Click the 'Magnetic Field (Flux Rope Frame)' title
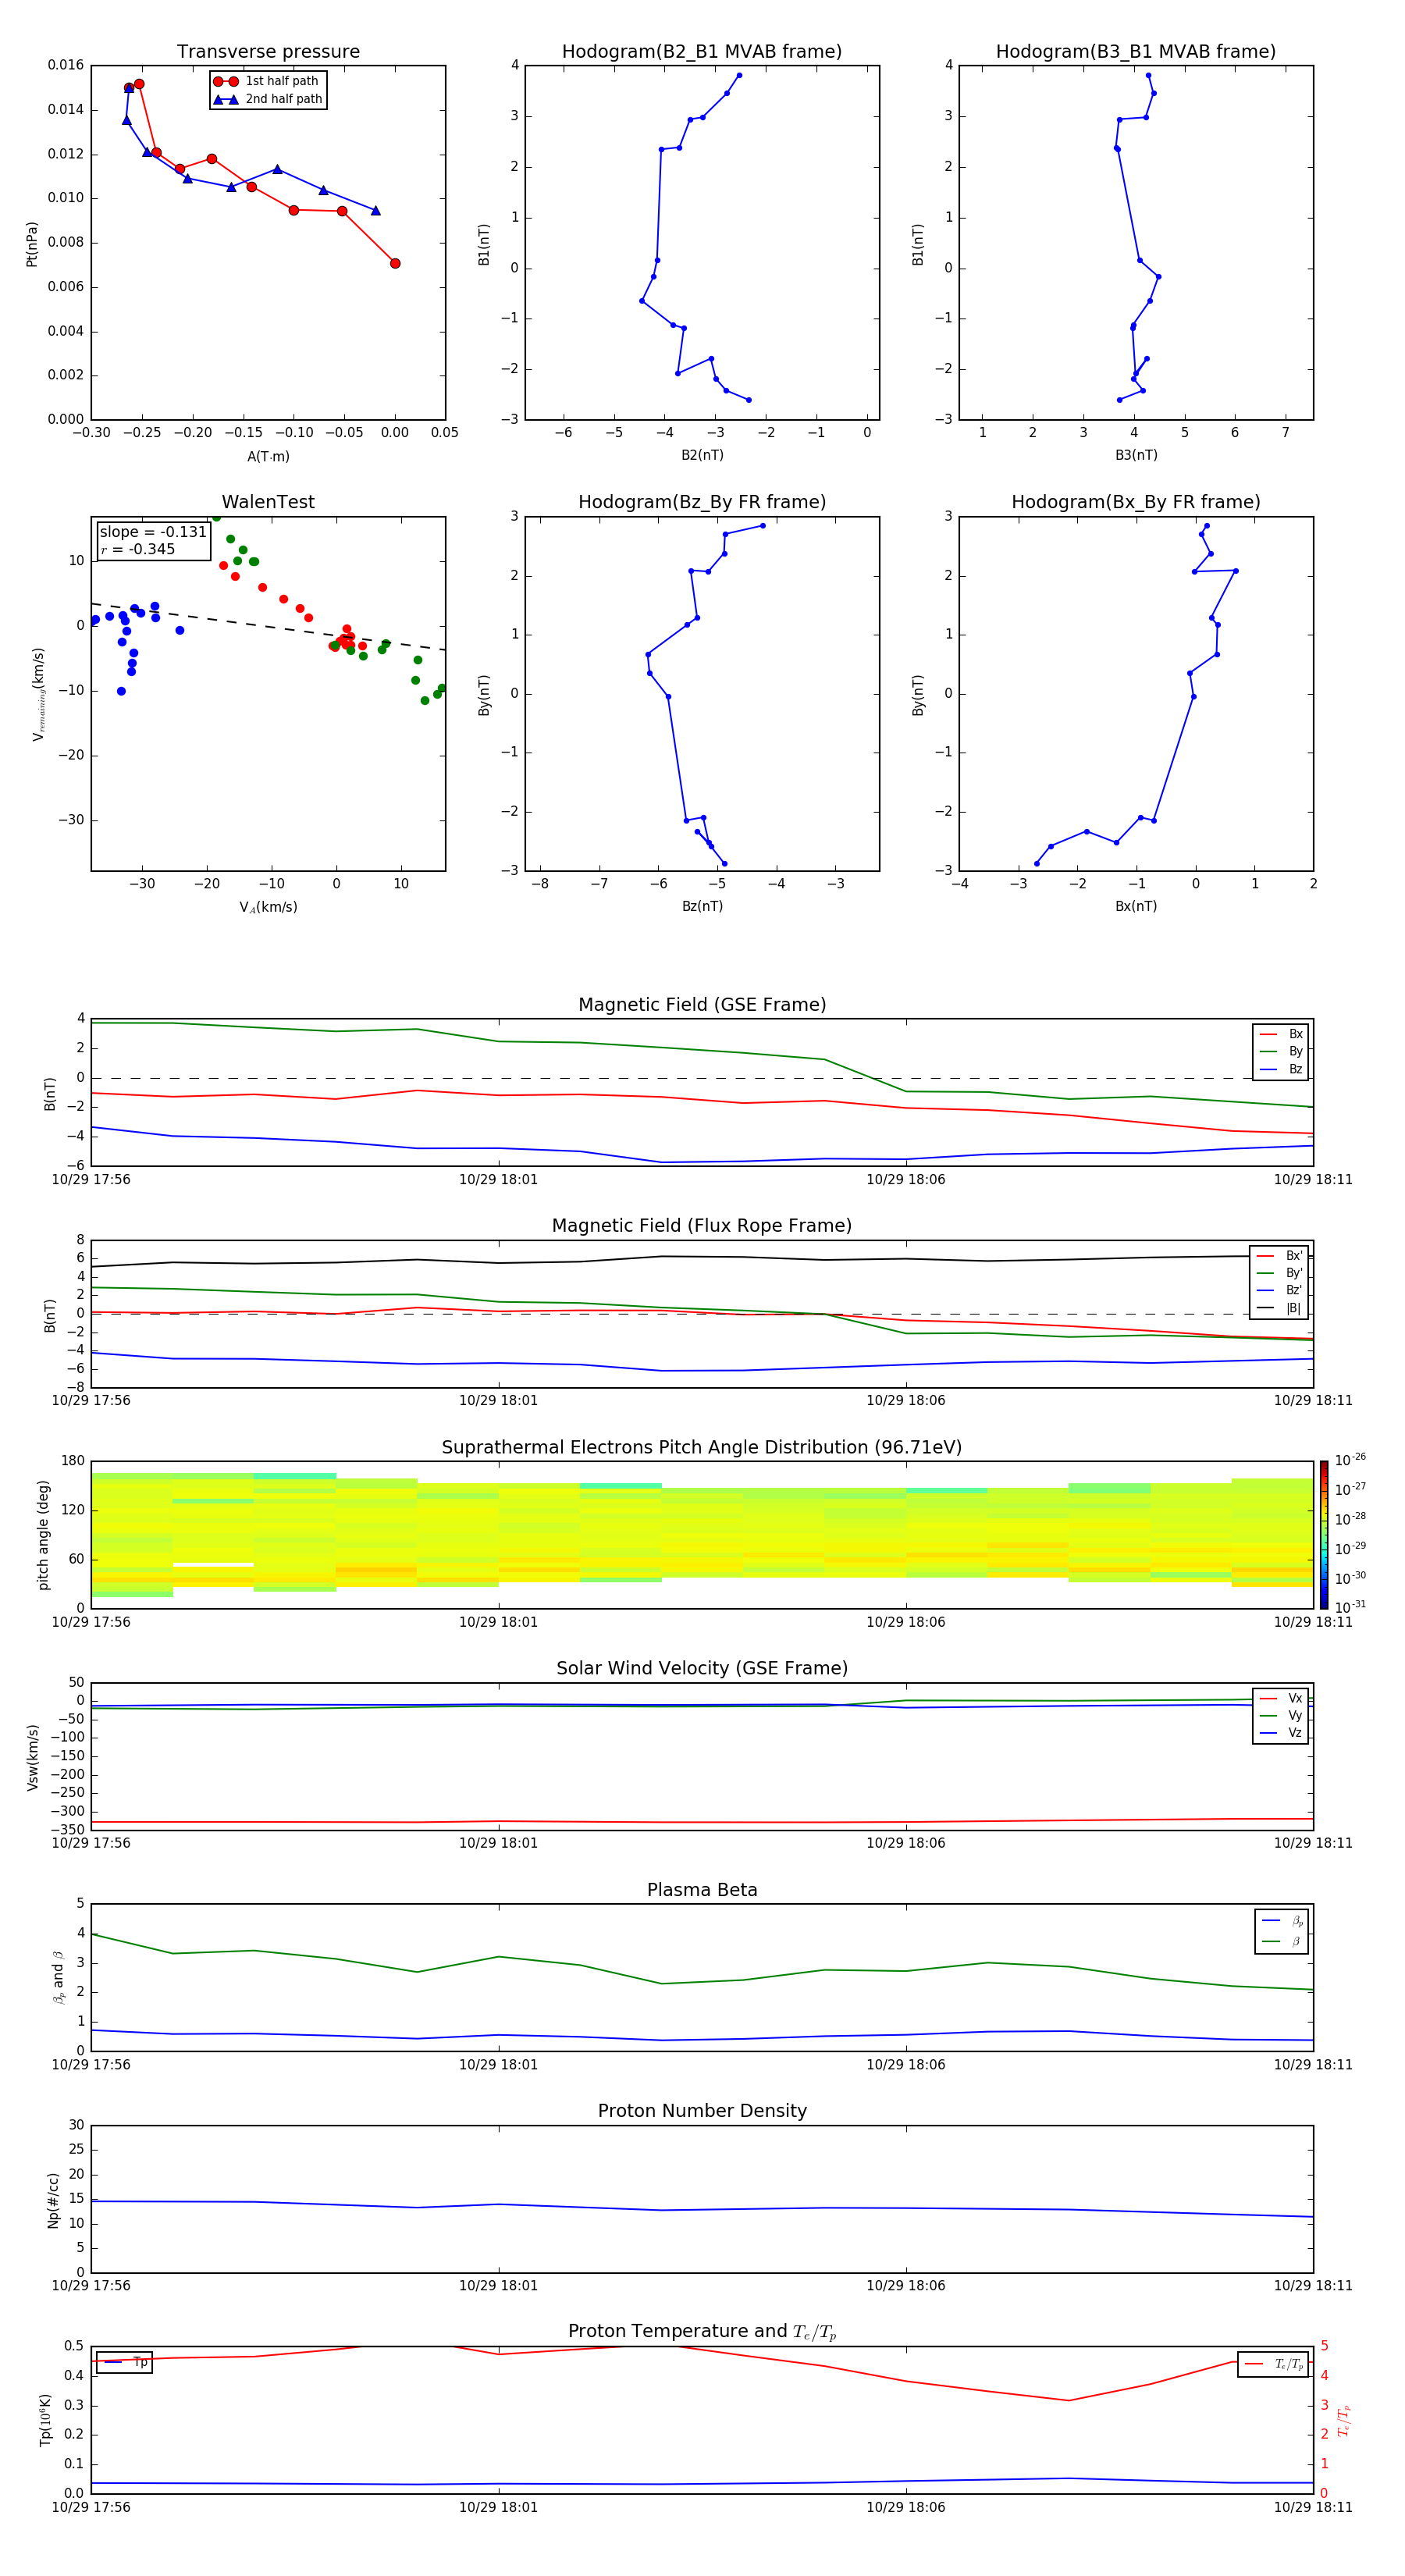 pos(702,1225)
